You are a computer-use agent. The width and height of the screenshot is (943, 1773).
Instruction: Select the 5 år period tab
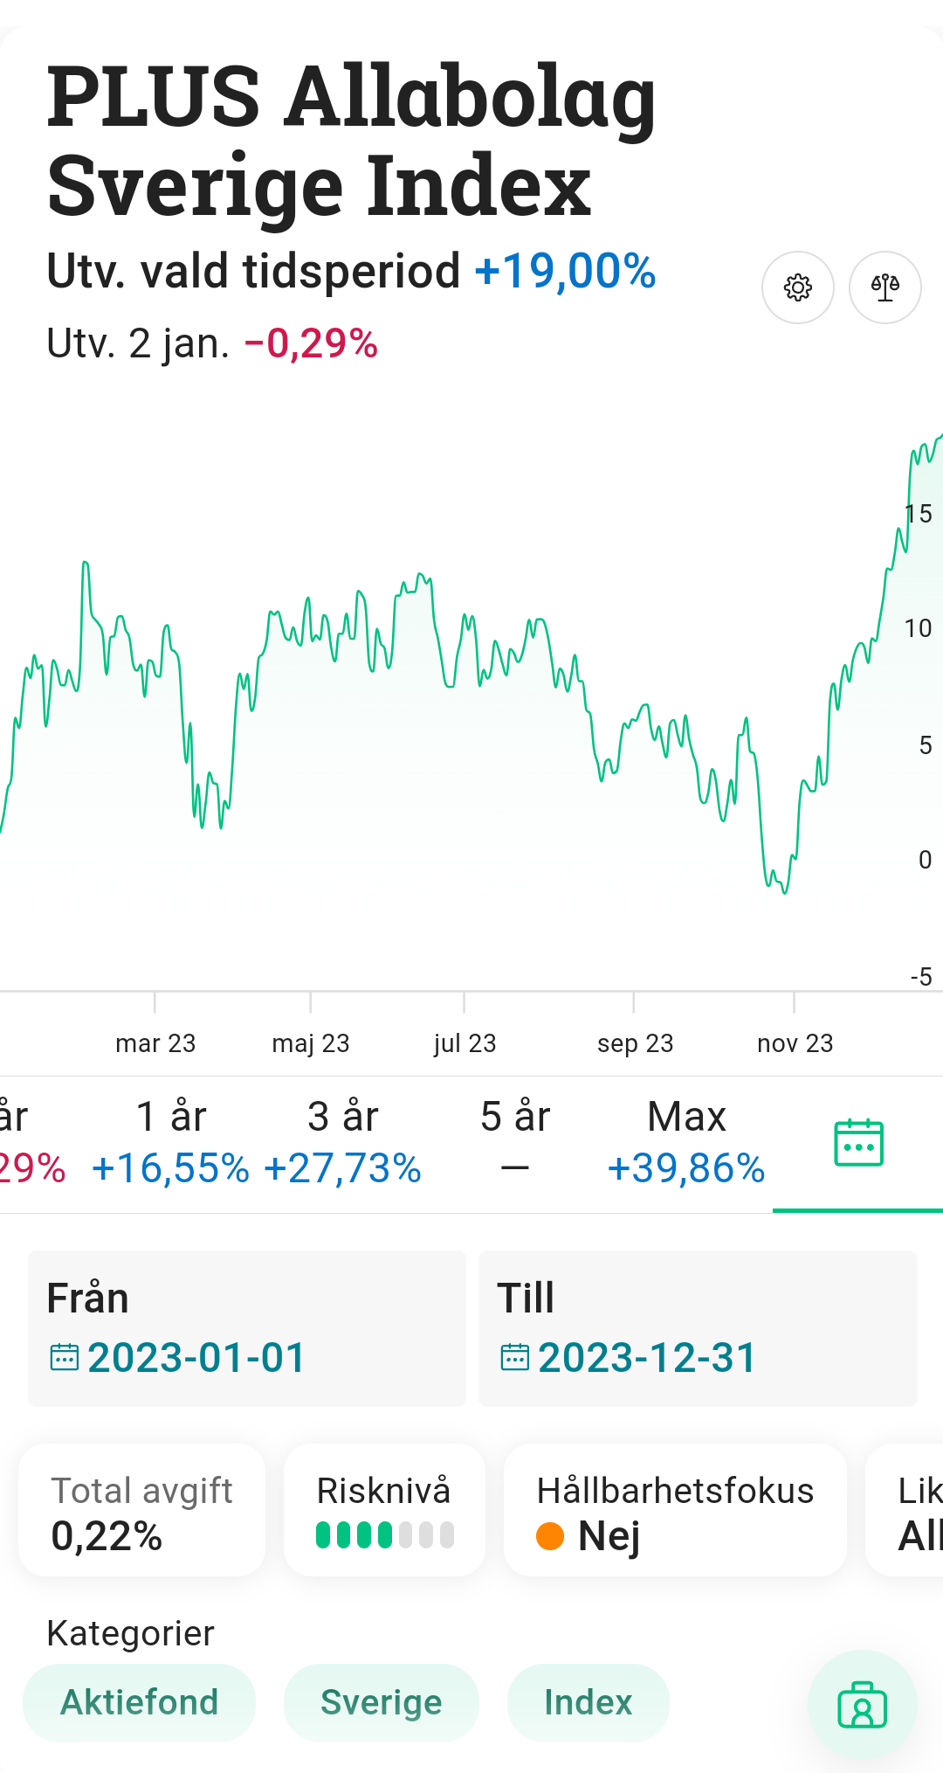(x=515, y=1143)
